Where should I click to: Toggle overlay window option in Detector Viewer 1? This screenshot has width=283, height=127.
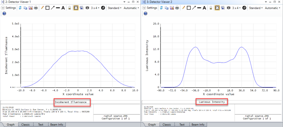81,8
